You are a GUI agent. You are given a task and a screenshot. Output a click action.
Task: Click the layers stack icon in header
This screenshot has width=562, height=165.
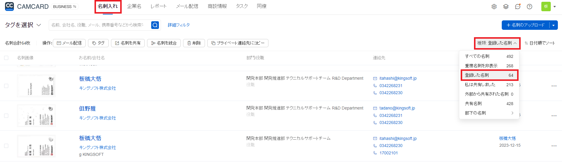tap(506, 6)
